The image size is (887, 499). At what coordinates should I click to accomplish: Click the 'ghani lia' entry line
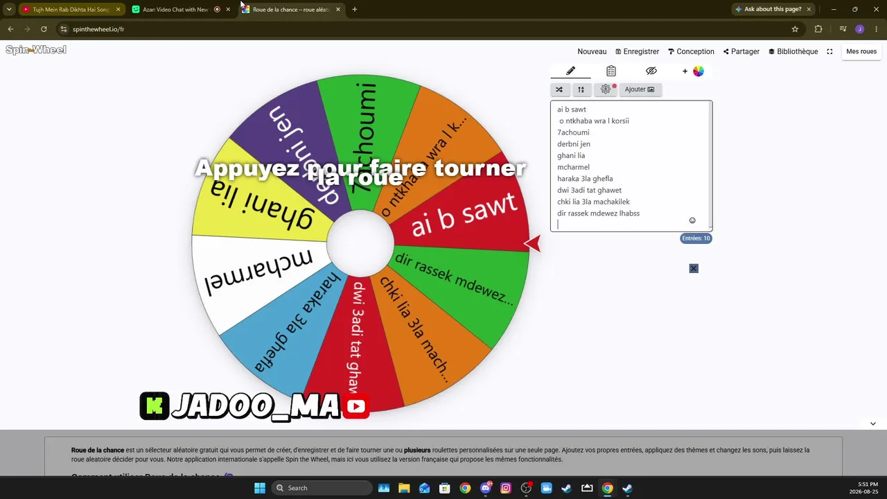tap(571, 155)
